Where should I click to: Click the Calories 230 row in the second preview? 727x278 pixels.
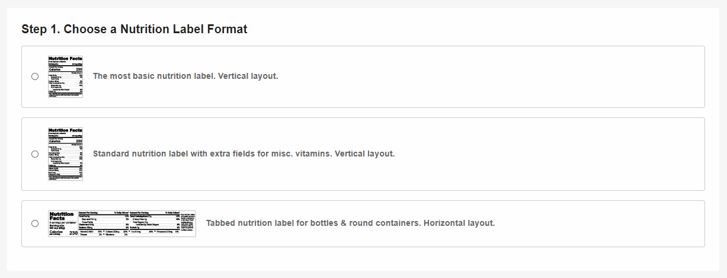pos(65,141)
